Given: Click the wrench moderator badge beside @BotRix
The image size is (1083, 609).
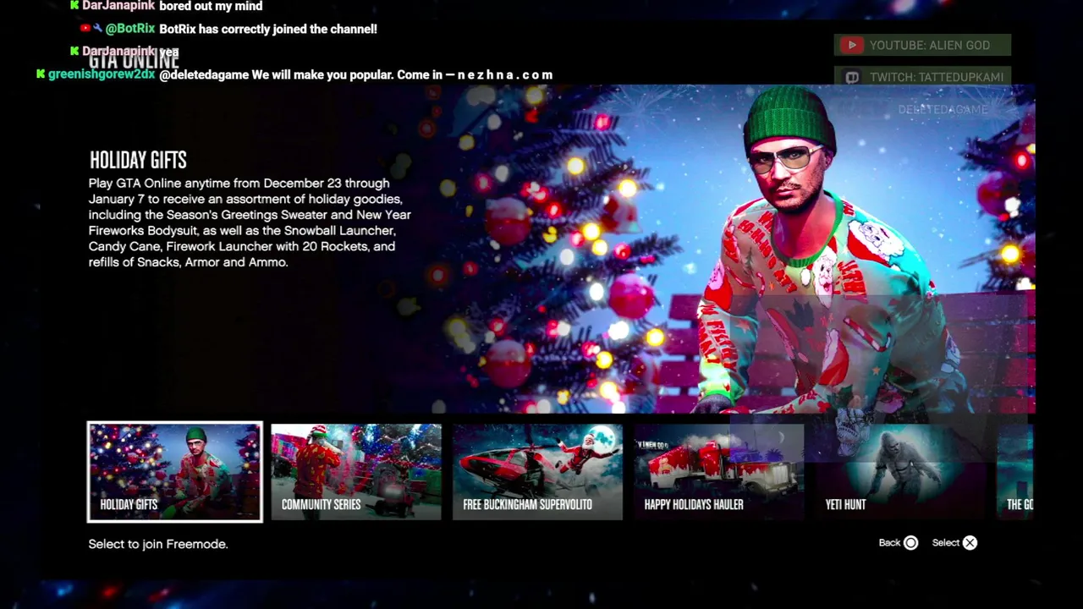Looking at the screenshot, I should tap(97, 29).
